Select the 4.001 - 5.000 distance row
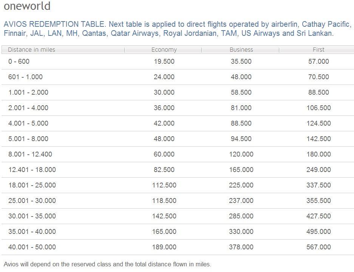 pos(178,123)
